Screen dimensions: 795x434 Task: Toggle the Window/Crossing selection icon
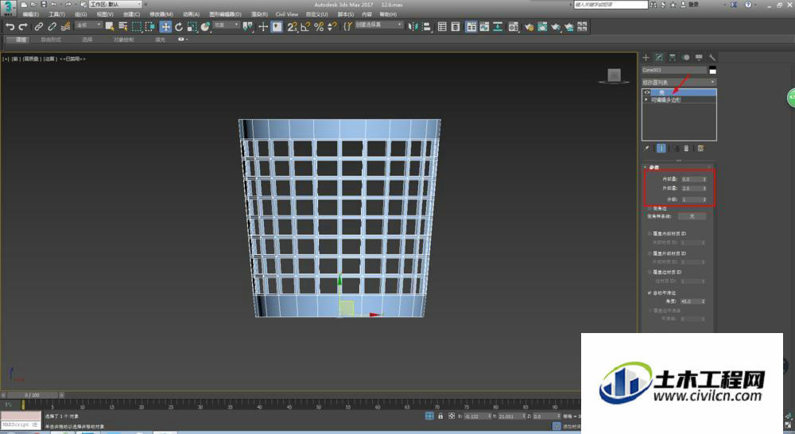point(150,27)
